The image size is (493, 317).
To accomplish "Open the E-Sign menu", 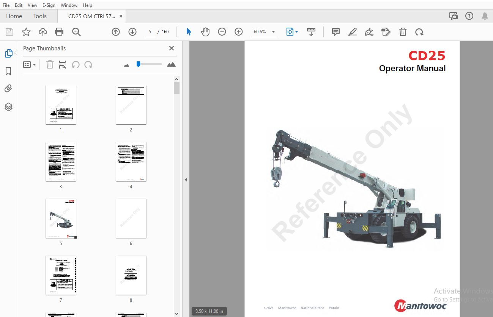I will pos(49,5).
